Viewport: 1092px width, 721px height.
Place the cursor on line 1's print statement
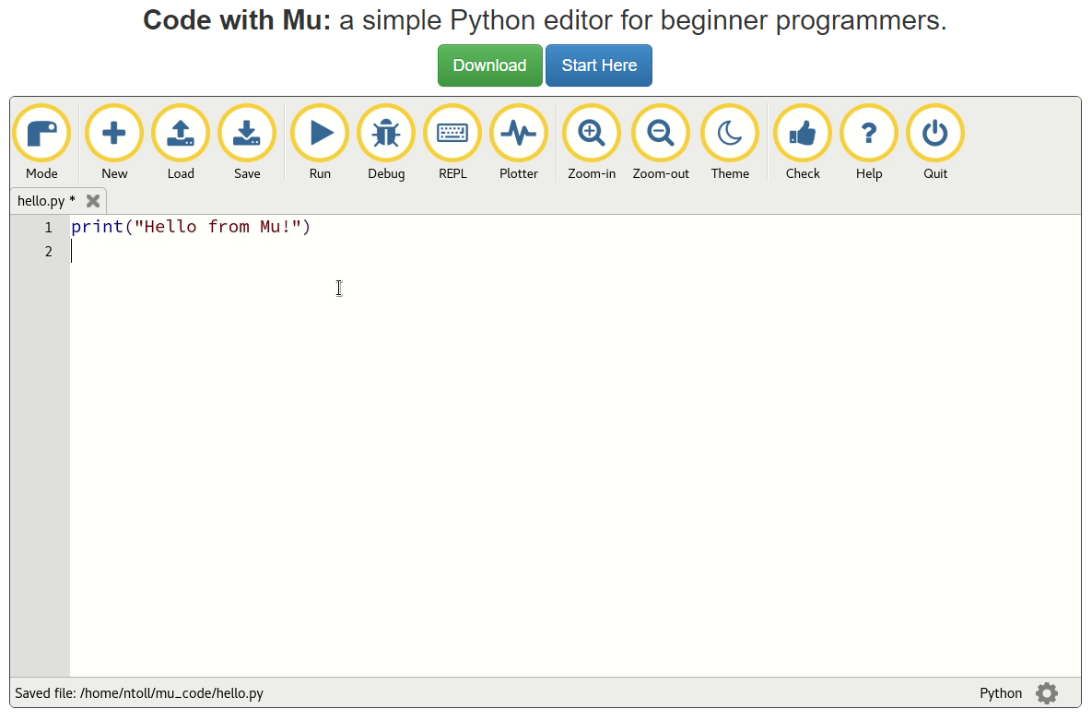[191, 227]
